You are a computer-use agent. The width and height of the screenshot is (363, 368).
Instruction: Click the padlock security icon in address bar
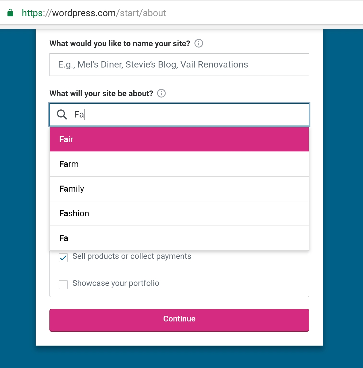(10, 13)
